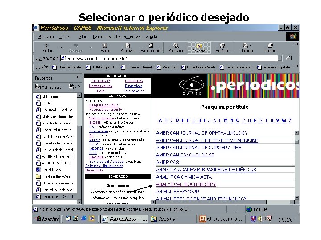The height and width of the screenshot is (240, 321).
Task: Open the Avançar history dropdown arrow
Action: 90,48
